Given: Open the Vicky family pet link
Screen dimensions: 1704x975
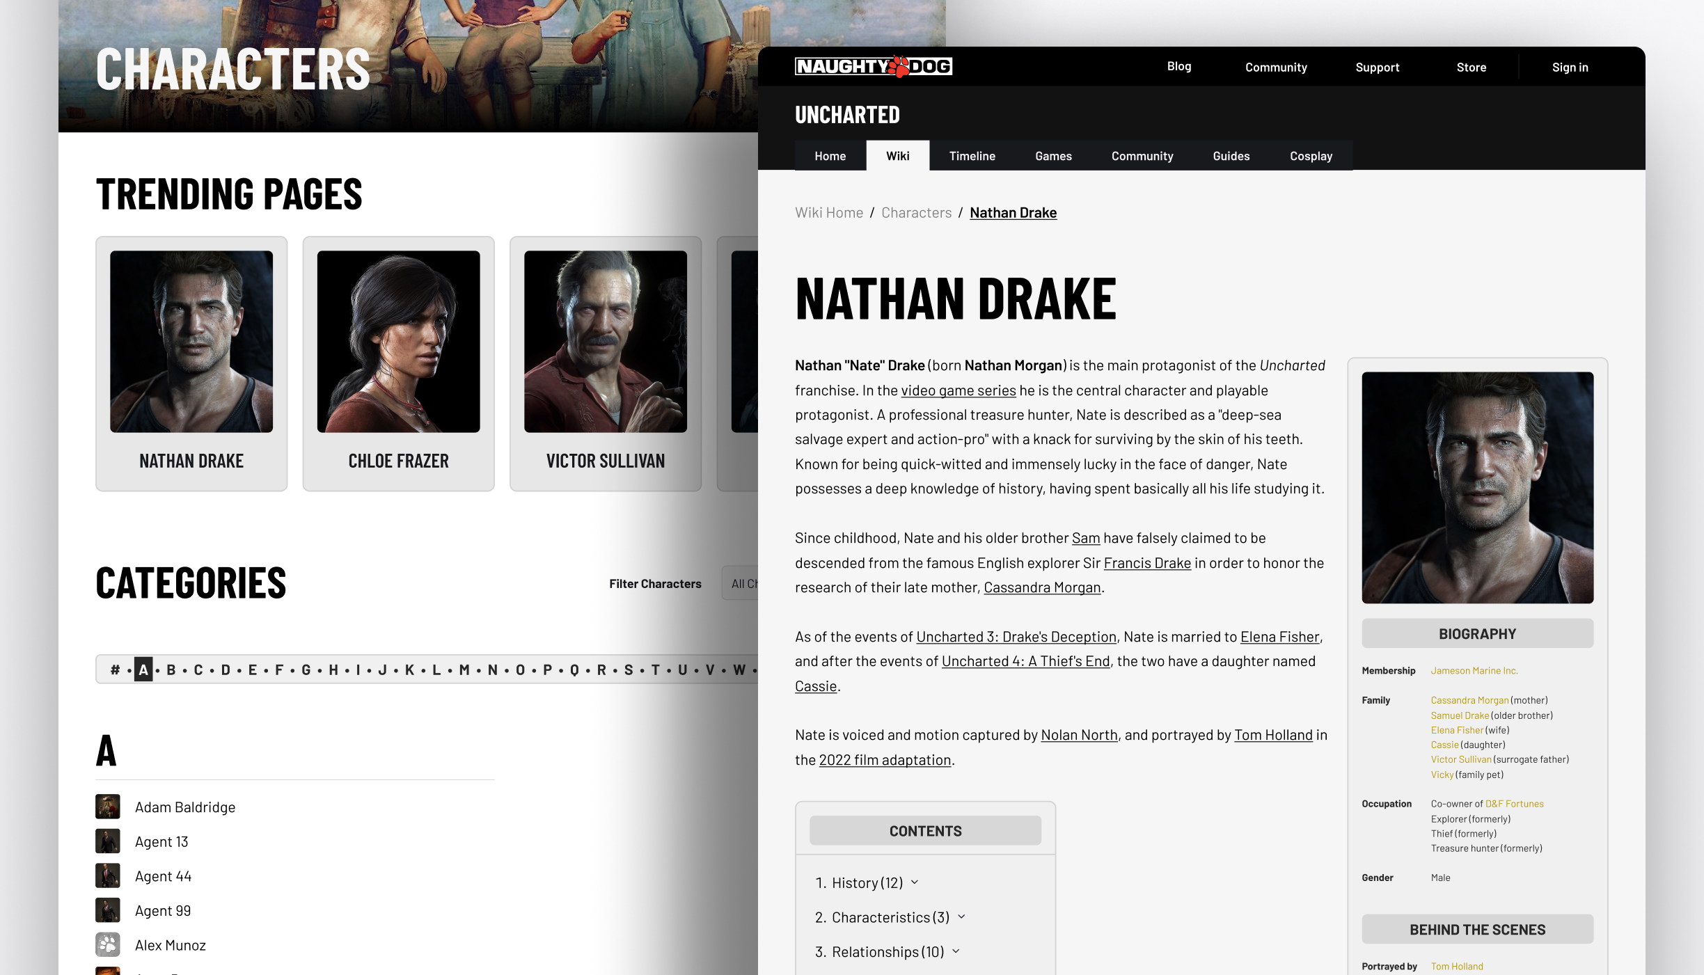Looking at the screenshot, I should pos(1442,775).
